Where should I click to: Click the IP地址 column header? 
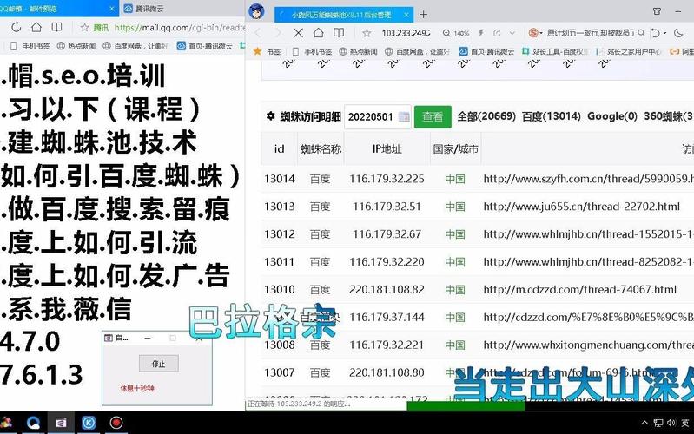(387, 149)
